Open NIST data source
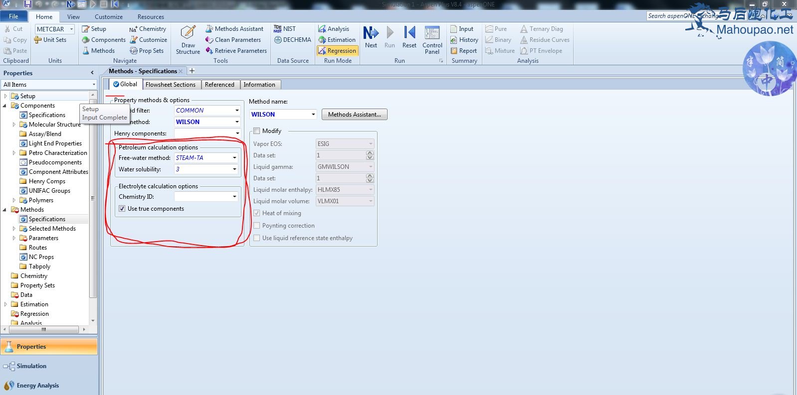Image resolution: width=797 pixels, height=395 pixels. click(285, 29)
